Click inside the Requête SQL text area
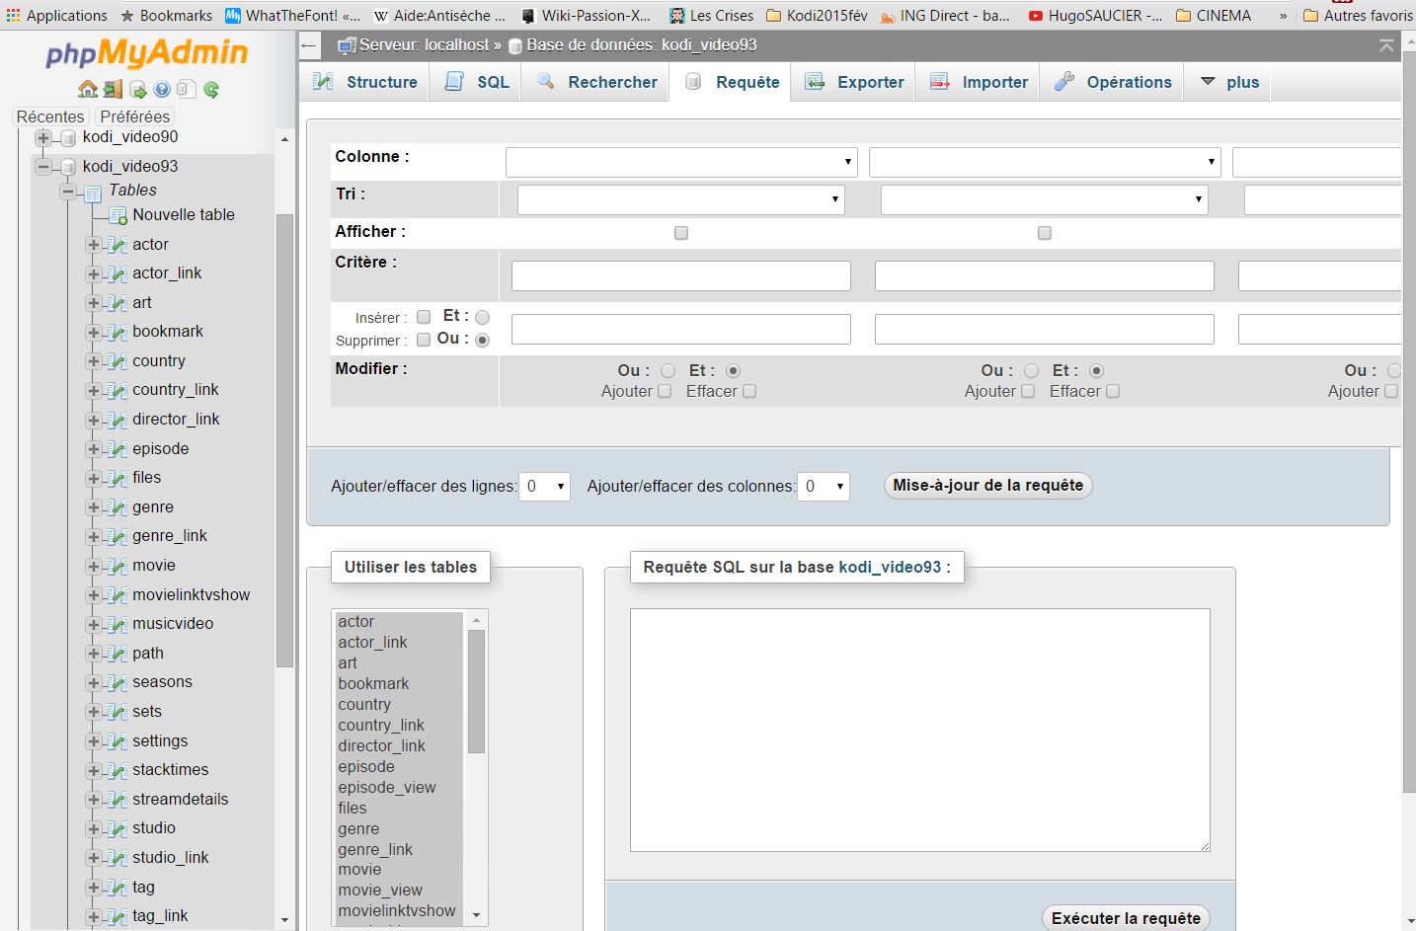The width and height of the screenshot is (1416, 931). point(919,729)
